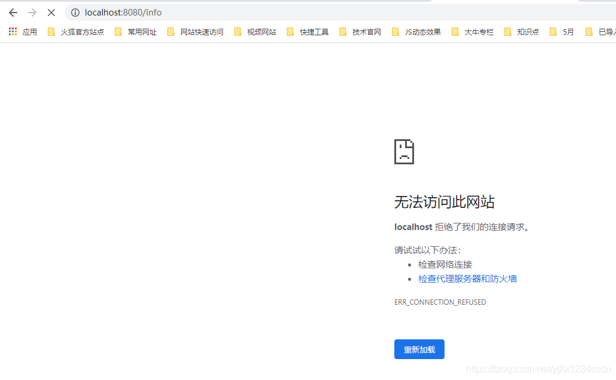Click the ERR_CONNECTION_REFUSED error code text
The image size is (616, 380).
(440, 302)
